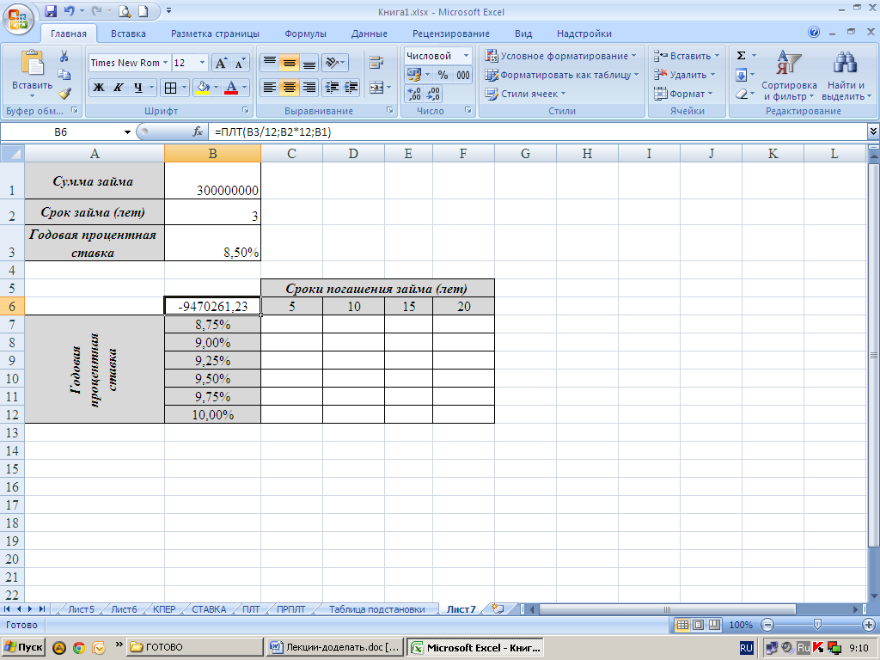
Task: Paste with the Вставить clipboard icon
Action: point(32,63)
